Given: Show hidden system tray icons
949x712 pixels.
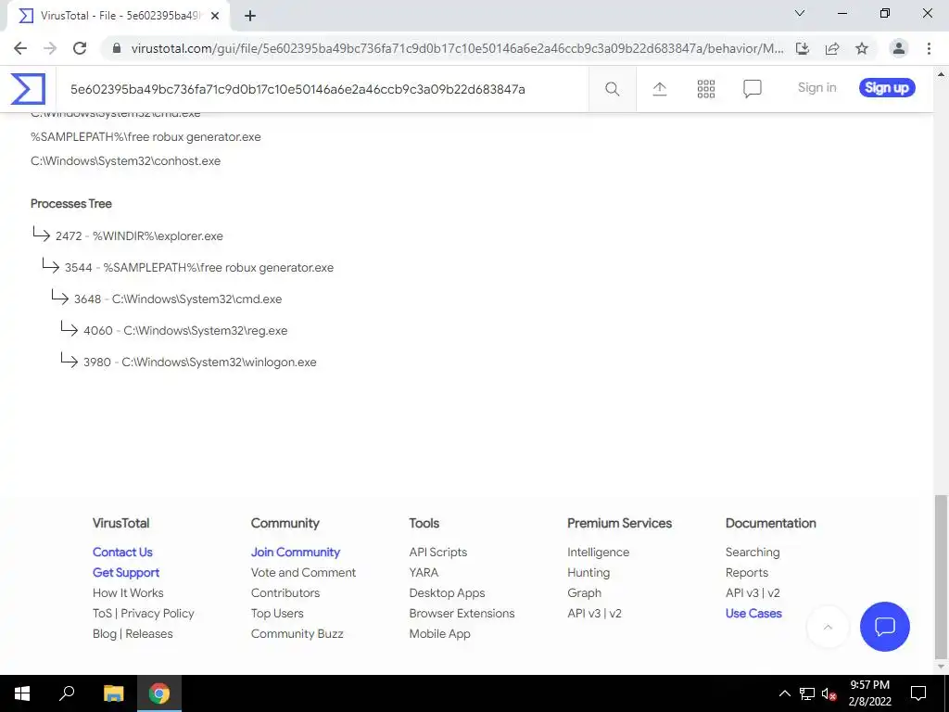Looking at the screenshot, I should tap(784, 693).
